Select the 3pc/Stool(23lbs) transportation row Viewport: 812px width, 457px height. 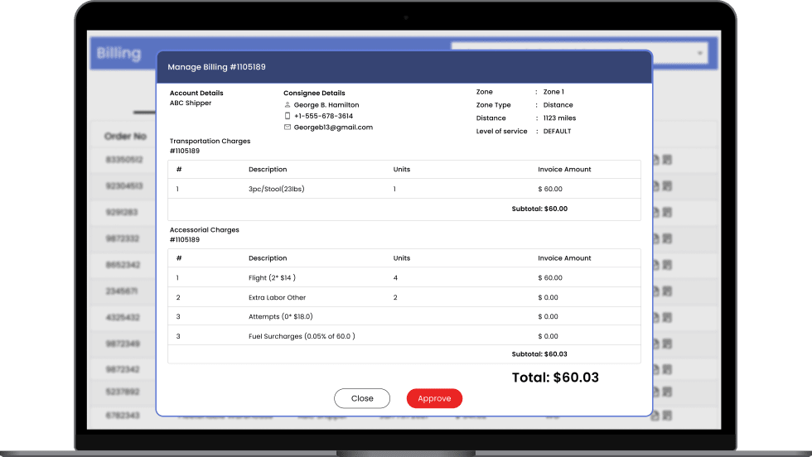coord(404,190)
